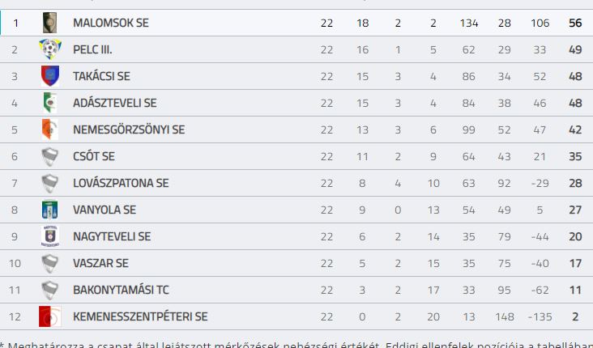Open the MALOMSOK SE team link

(x=111, y=23)
